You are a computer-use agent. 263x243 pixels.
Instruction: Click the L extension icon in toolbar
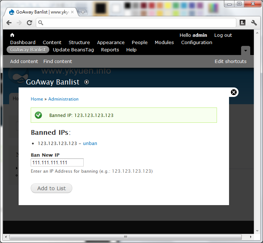coord(243,23)
